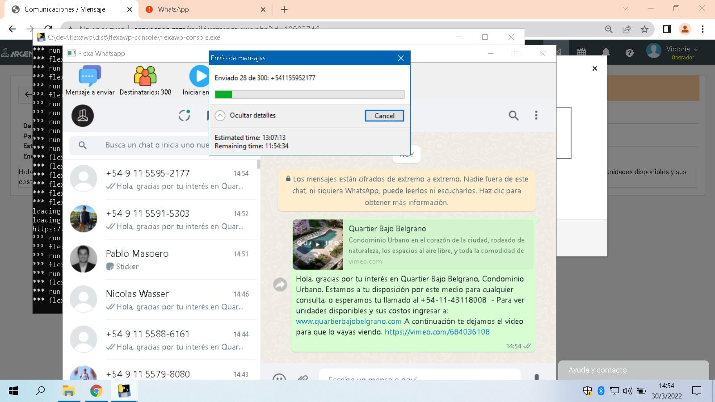Open WhatsApp profile avatar at top left
The height and width of the screenshot is (402, 715).
pos(83,116)
